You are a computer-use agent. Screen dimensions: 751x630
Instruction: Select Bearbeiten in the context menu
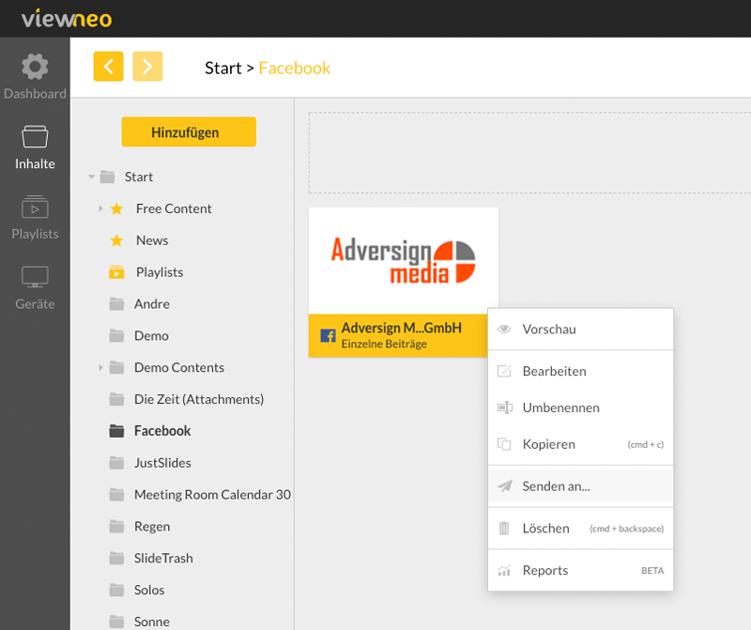click(x=580, y=371)
